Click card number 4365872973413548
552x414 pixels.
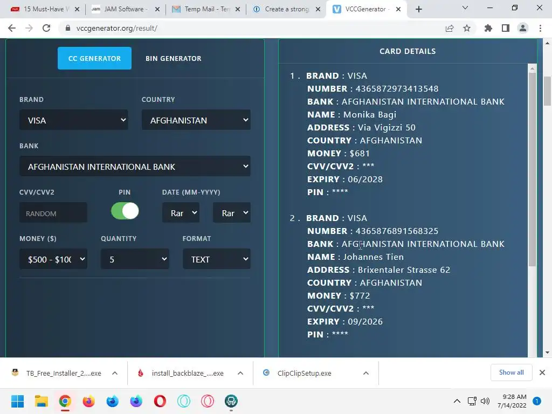(397, 89)
